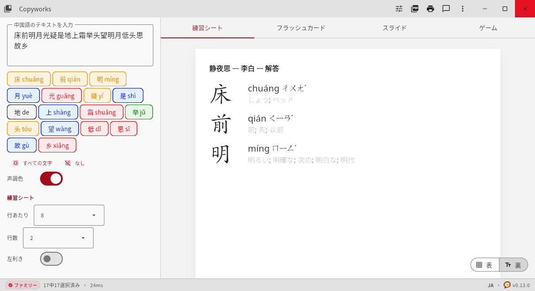Switch to the ゲーム tab
Image resolution: width=535 pixels, height=291 pixels.
[x=488, y=28]
